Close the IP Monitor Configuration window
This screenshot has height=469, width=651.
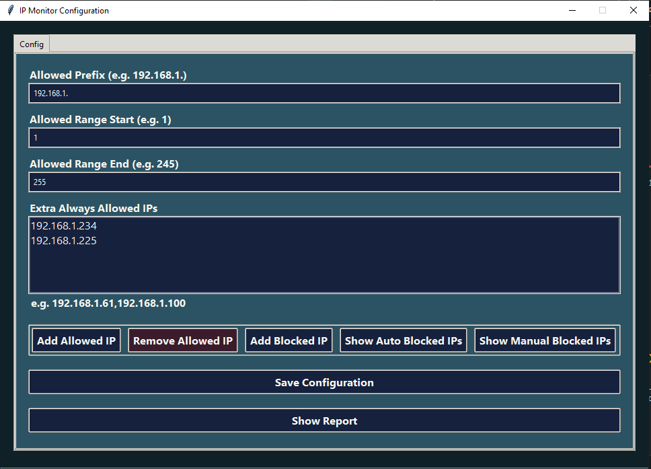634,10
